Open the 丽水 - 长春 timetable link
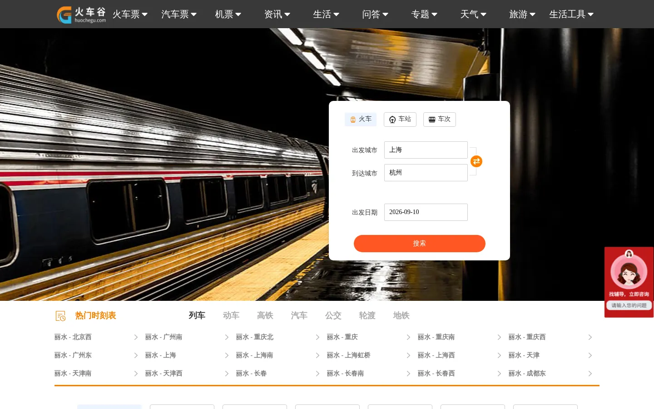This screenshot has height=409, width=654. (252, 374)
